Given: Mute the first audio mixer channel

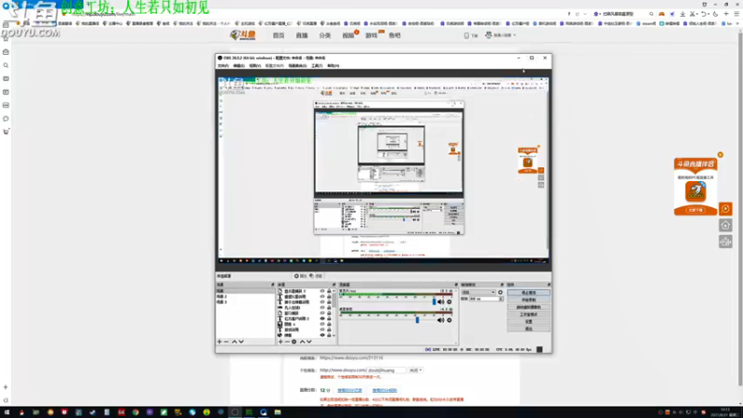Looking at the screenshot, I should point(441,302).
